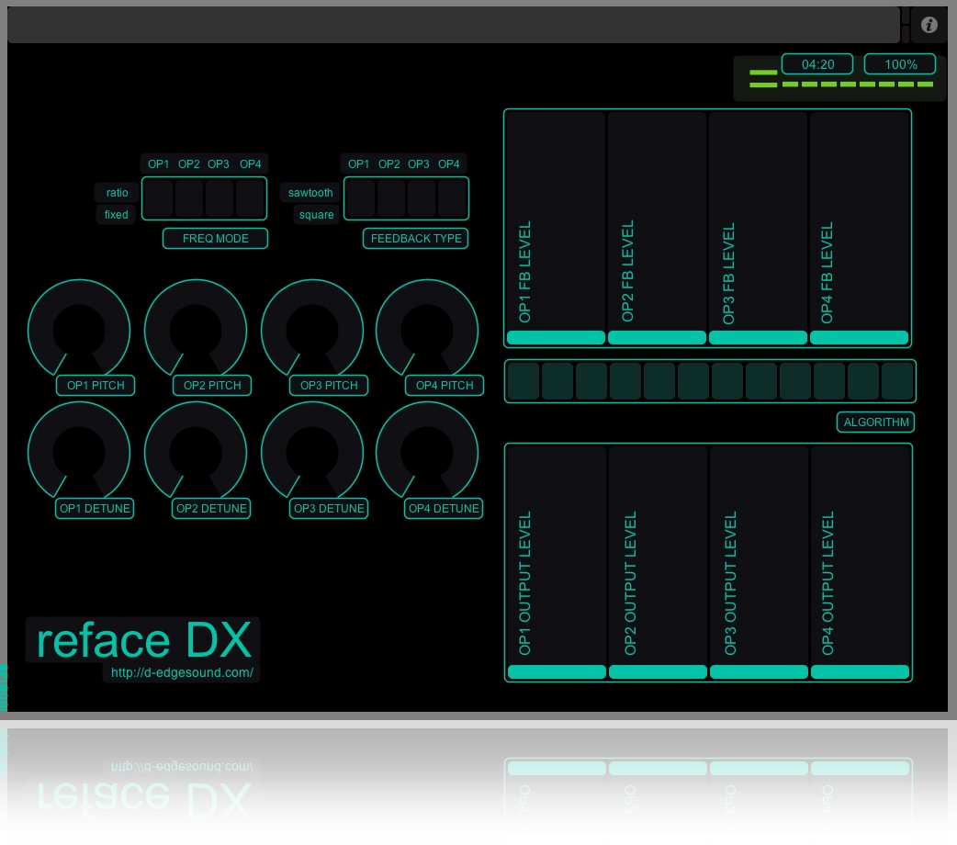Open the http://d-edgesound.com/ link
Viewport: 957px width, 845px height.
click(x=182, y=673)
